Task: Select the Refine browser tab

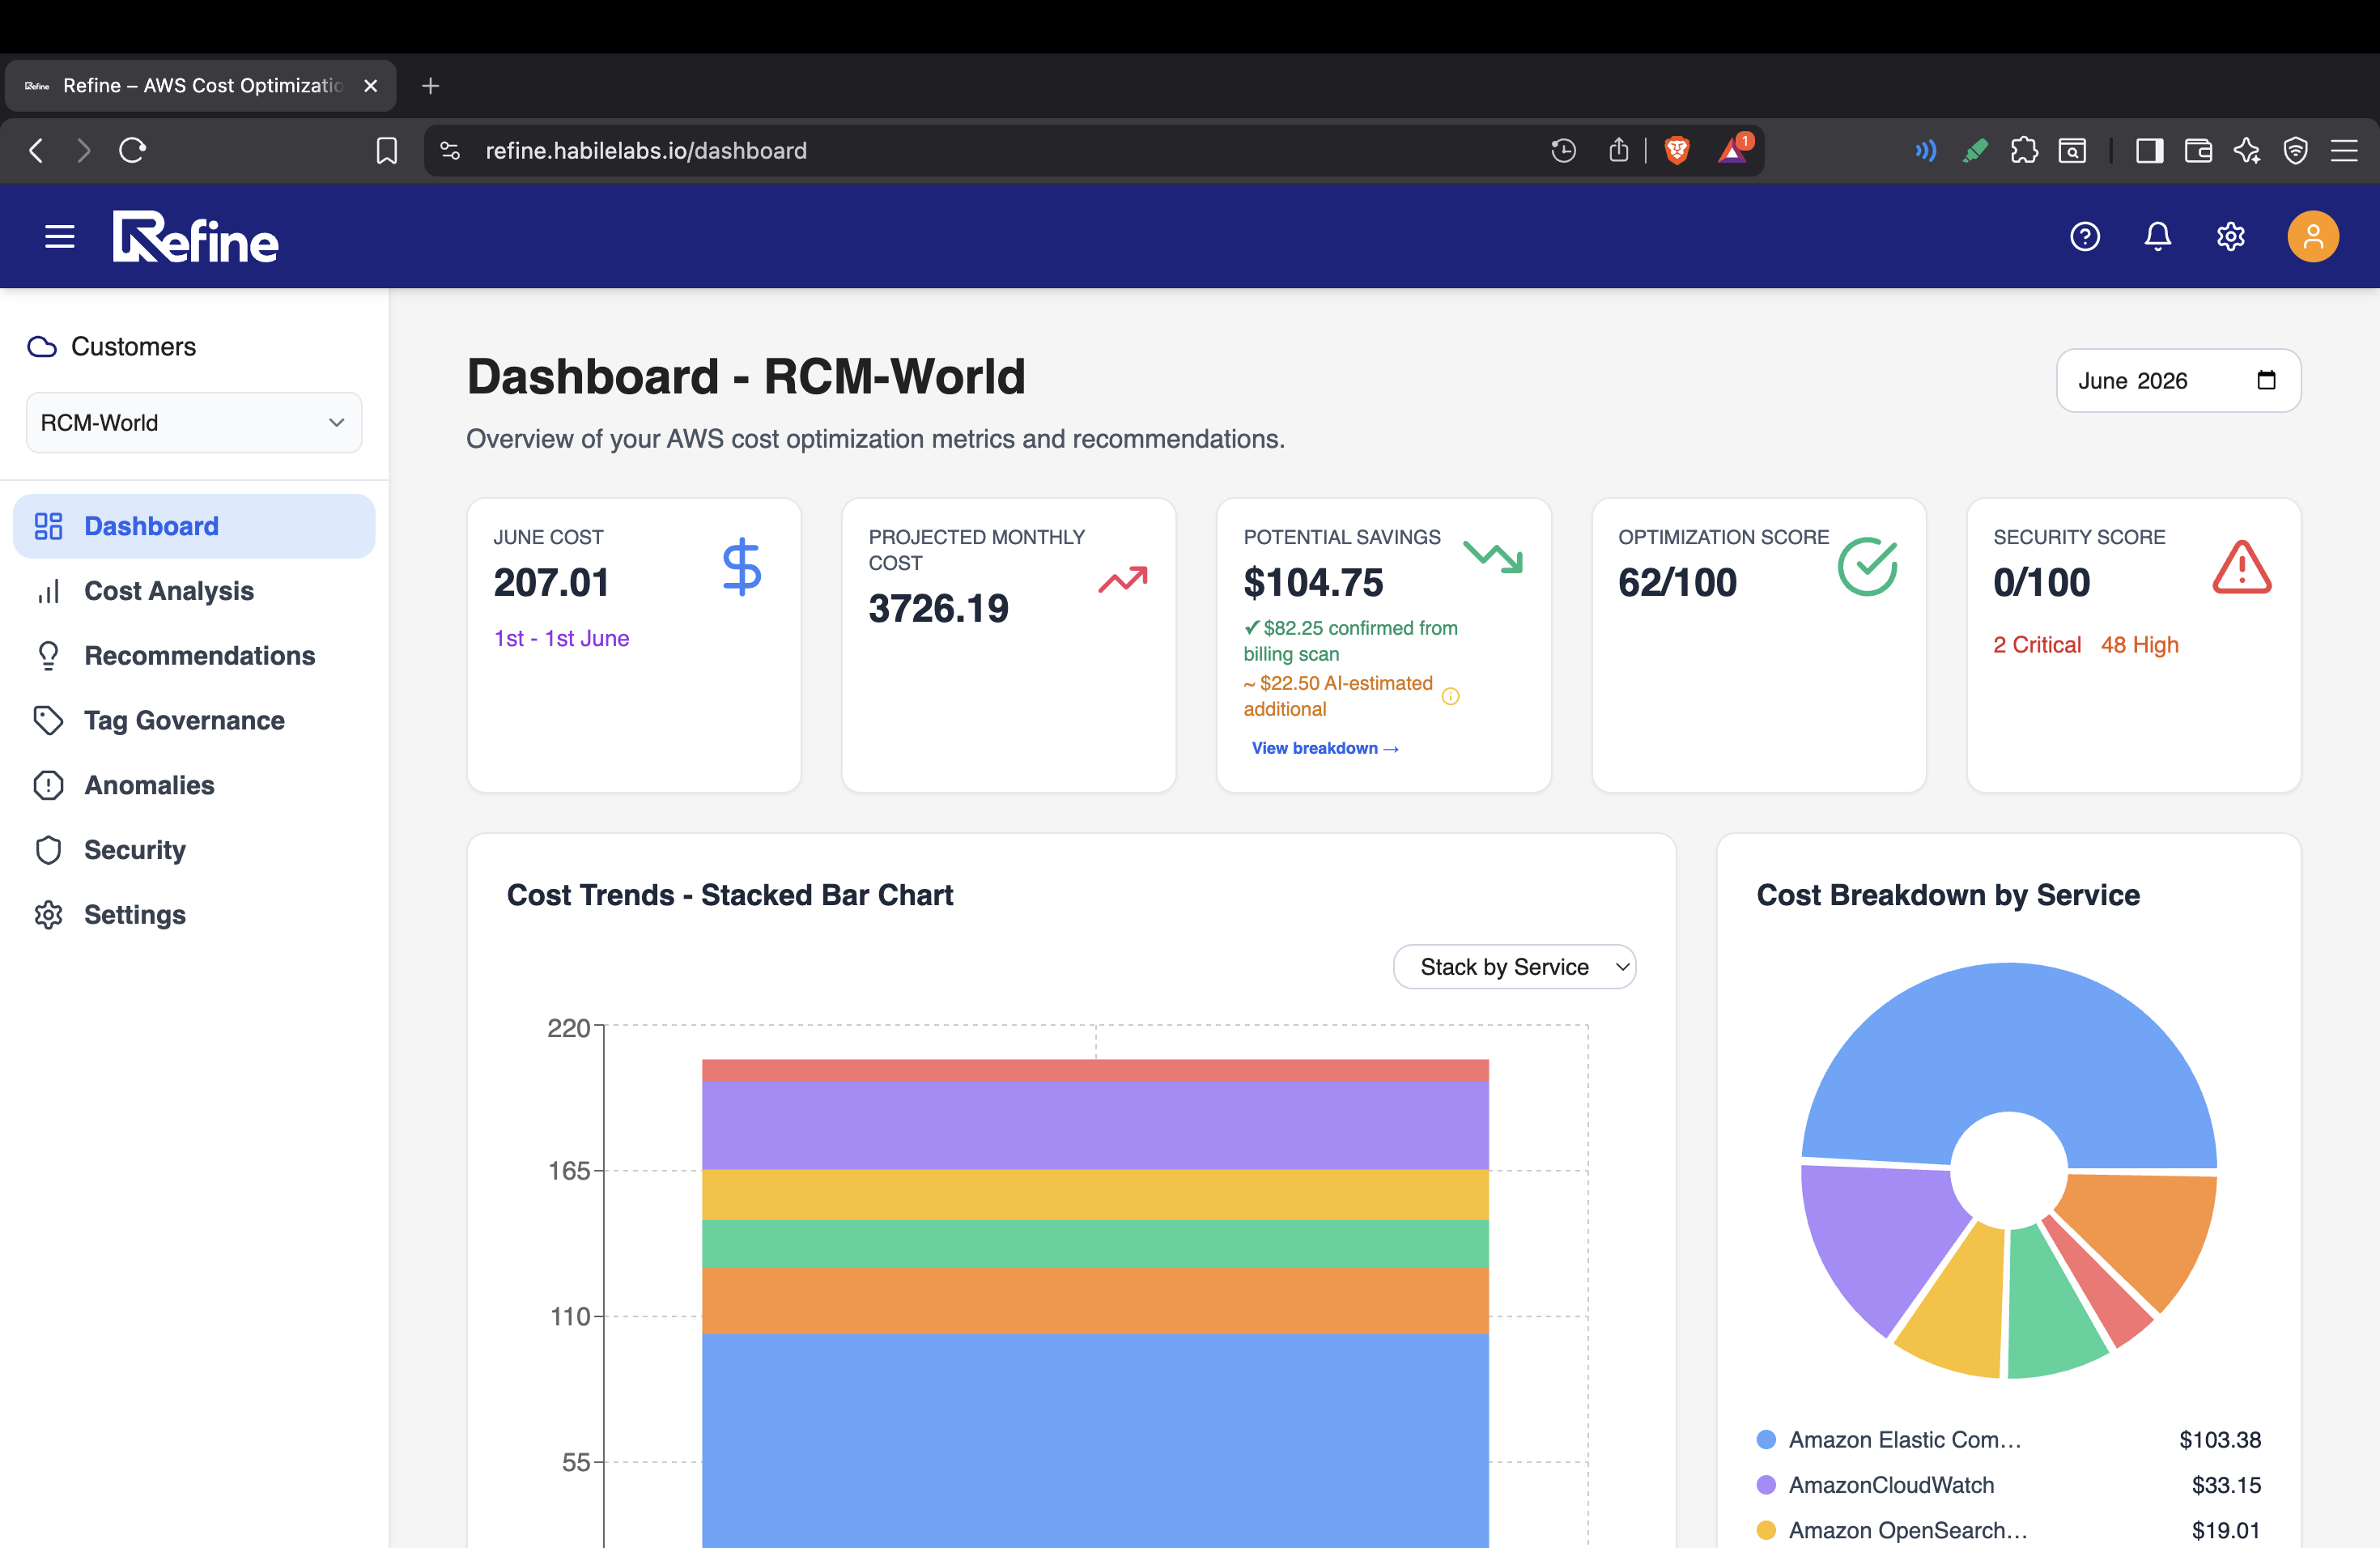Action: pyautogui.click(x=200, y=86)
